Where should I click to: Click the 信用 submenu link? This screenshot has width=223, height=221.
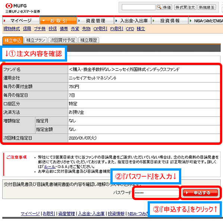(x=27, y=29)
